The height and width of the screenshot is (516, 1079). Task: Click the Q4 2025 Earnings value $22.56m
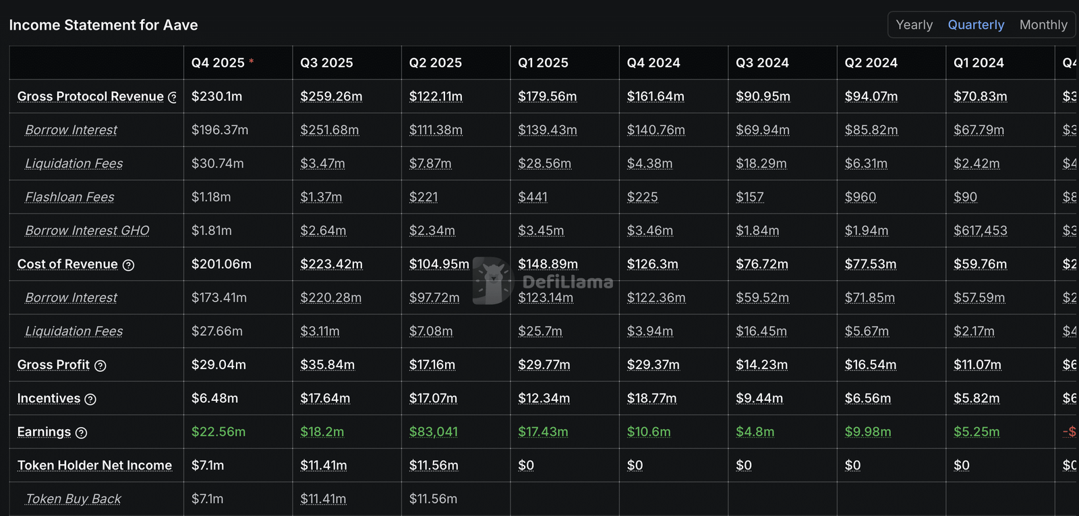coord(218,432)
